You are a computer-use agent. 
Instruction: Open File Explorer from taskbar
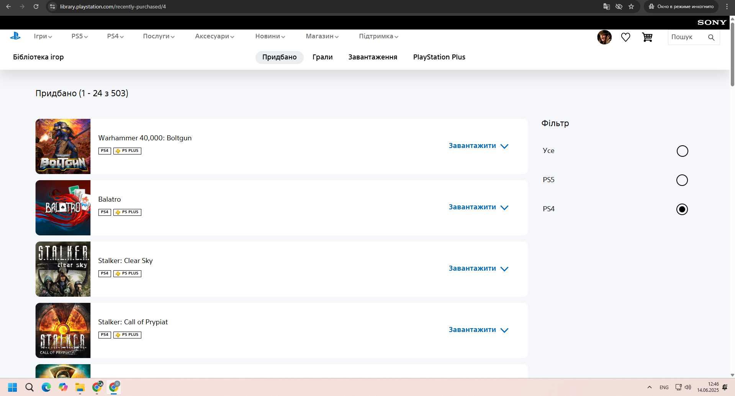(x=80, y=387)
